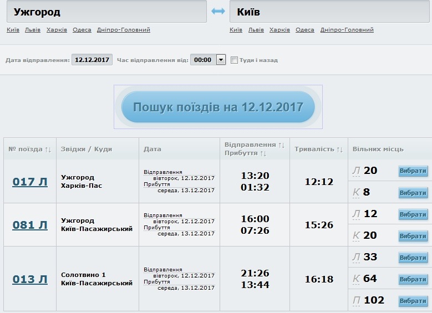Screen dimensions: 432x313
Task: Choose Л class with 20 seats on train 017
Action: 413,171
